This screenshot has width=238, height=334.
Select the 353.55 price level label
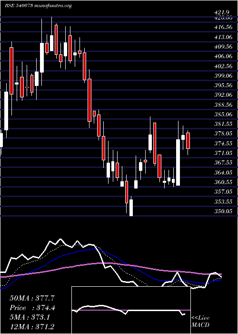222,202
